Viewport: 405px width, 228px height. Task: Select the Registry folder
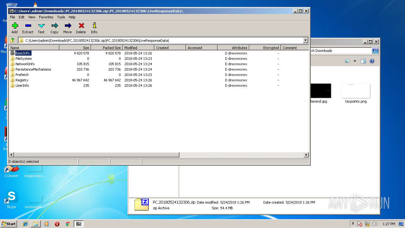[x=22, y=80]
